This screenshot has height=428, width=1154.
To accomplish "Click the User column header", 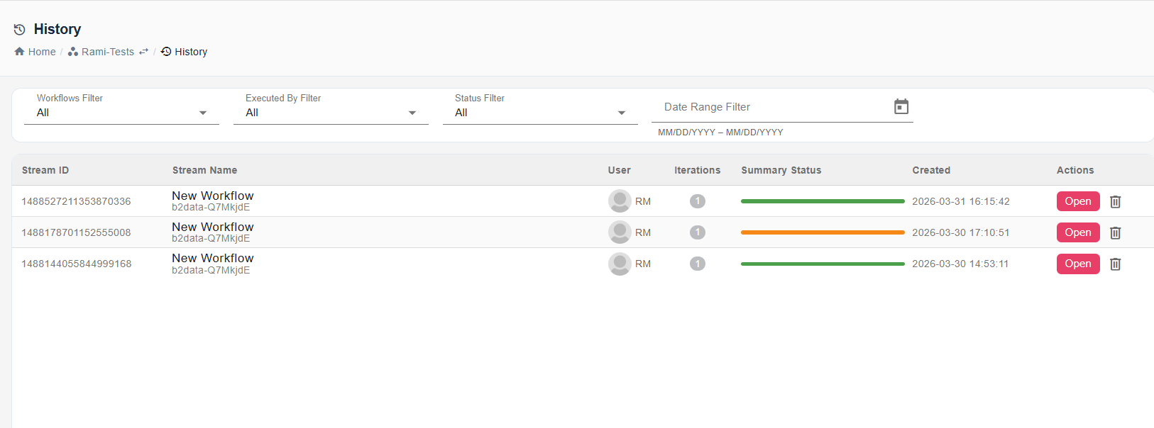I will click(619, 170).
